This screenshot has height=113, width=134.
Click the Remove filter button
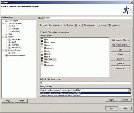coord(120,59)
